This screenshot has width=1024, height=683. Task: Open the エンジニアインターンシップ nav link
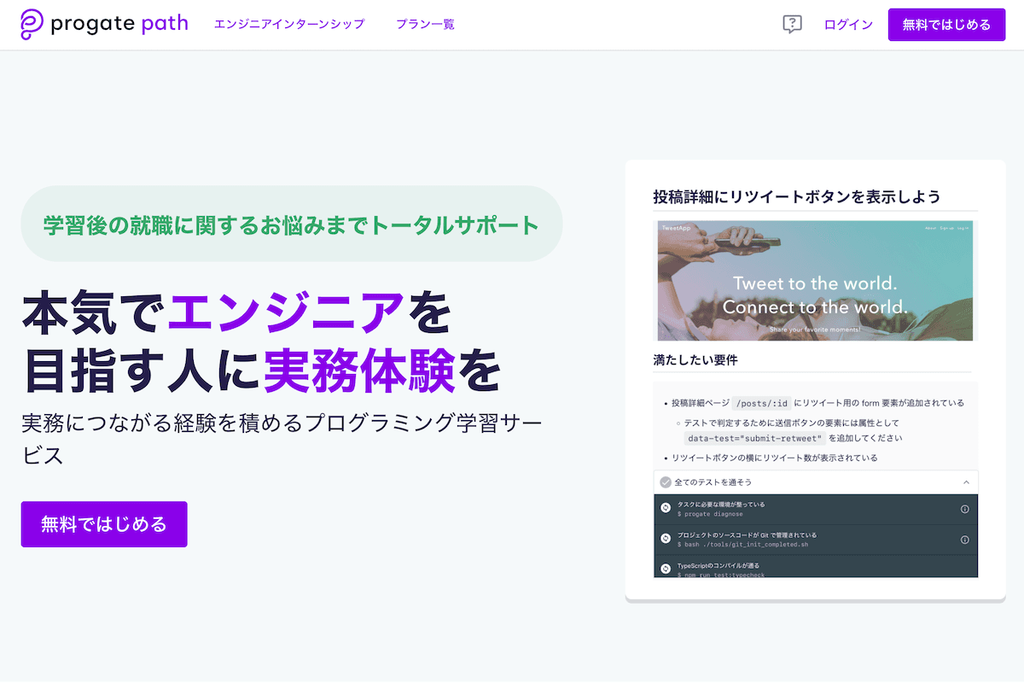pyautogui.click(x=289, y=25)
